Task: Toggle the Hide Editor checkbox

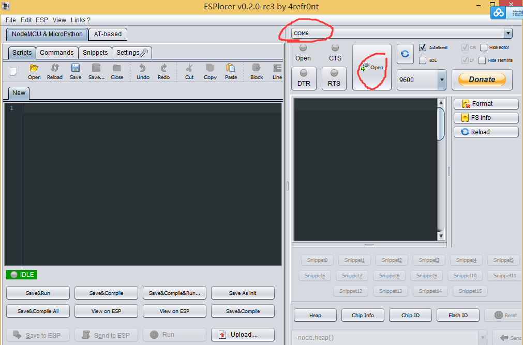Action: [484, 48]
